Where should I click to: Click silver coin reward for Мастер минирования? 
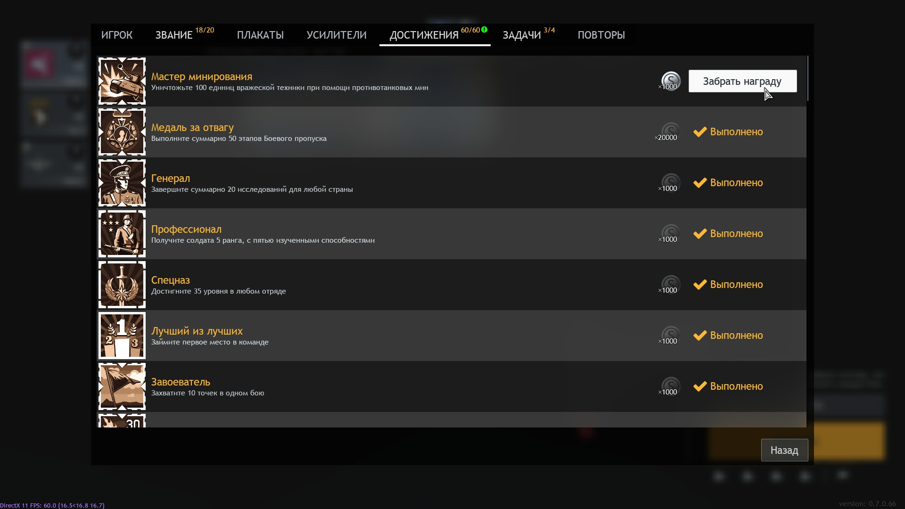[x=670, y=81]
